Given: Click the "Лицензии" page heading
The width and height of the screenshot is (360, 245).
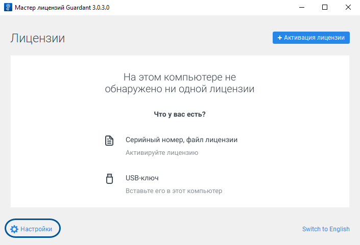Looking at the screenshot, I should 37,38.
